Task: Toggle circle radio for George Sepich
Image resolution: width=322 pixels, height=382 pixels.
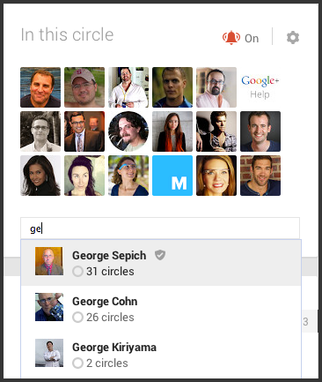Action: (x=77, y=271)
